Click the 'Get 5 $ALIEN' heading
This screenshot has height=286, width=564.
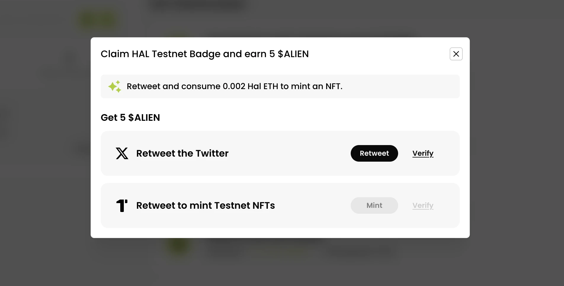point(130,118)
